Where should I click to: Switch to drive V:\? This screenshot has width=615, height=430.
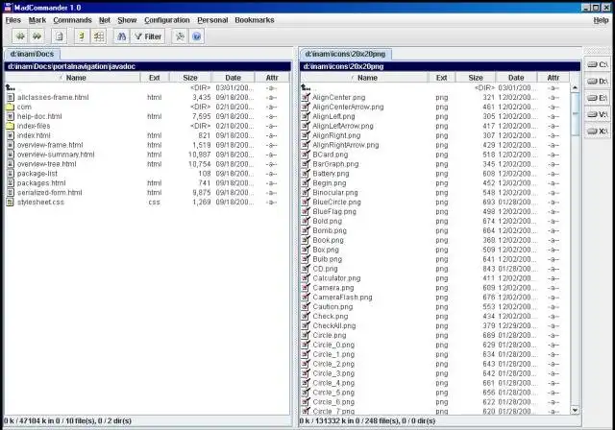598,114
